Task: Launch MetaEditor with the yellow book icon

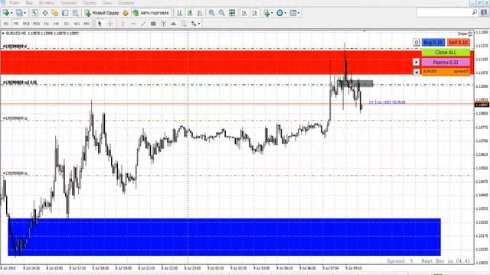Action: click(126, 13)
